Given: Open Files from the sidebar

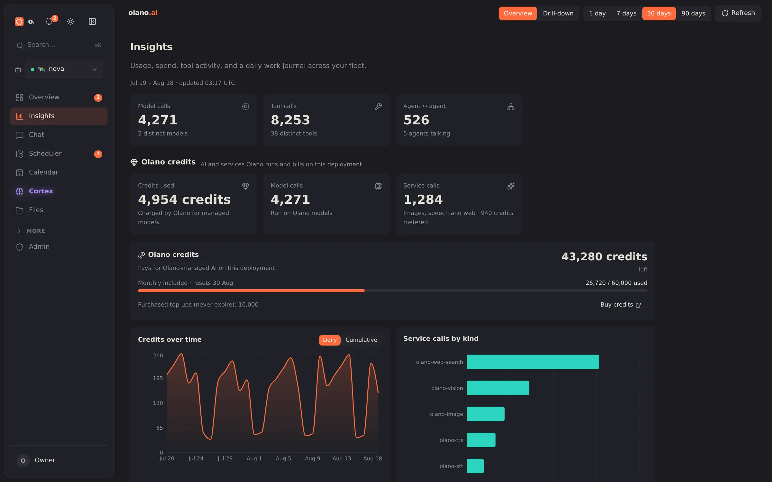Looking at the screenshot, I should click(x=59, y=210).
